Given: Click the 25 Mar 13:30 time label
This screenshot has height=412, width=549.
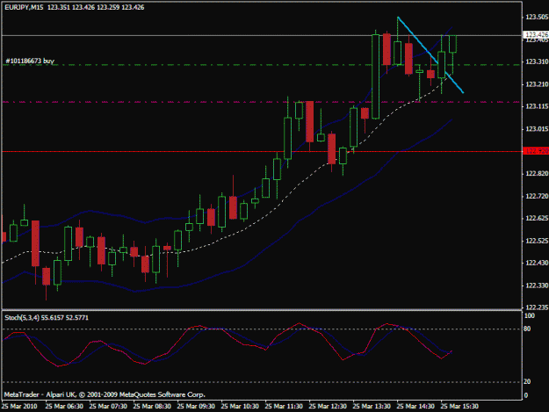Looking at the screenshot, I should [372, 407].
